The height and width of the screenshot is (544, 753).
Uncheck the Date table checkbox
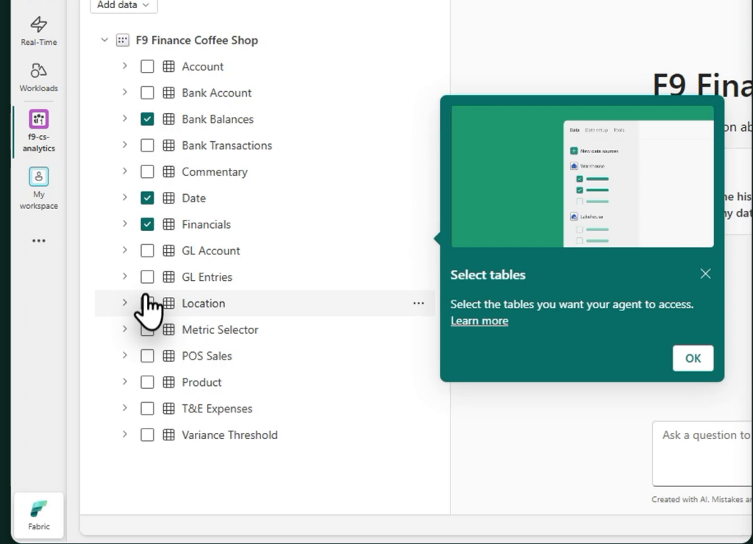(x=147, y=198)
